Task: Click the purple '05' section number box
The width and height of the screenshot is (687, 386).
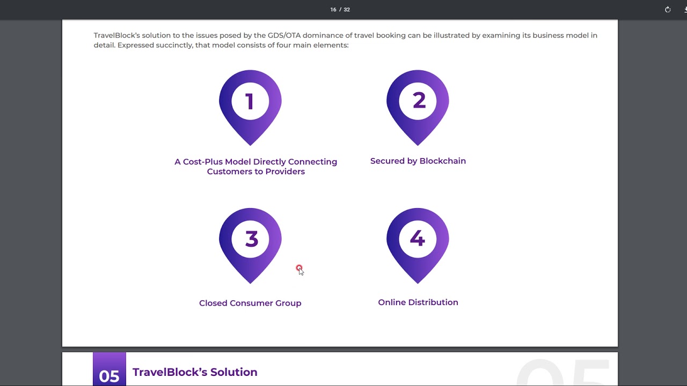Action: [109, 369]
